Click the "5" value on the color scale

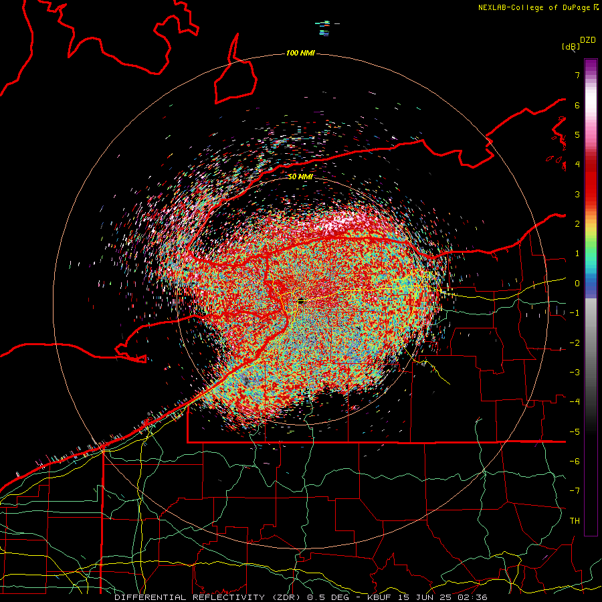[577, 134]
